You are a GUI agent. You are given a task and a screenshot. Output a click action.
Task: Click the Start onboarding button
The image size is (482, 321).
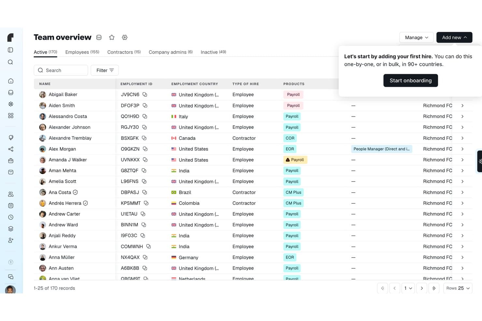[x=411, y=81]
